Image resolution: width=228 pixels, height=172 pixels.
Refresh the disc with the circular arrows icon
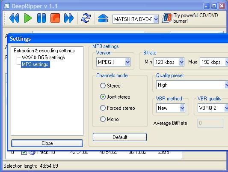pyautogui.click(x=86, y=18)
